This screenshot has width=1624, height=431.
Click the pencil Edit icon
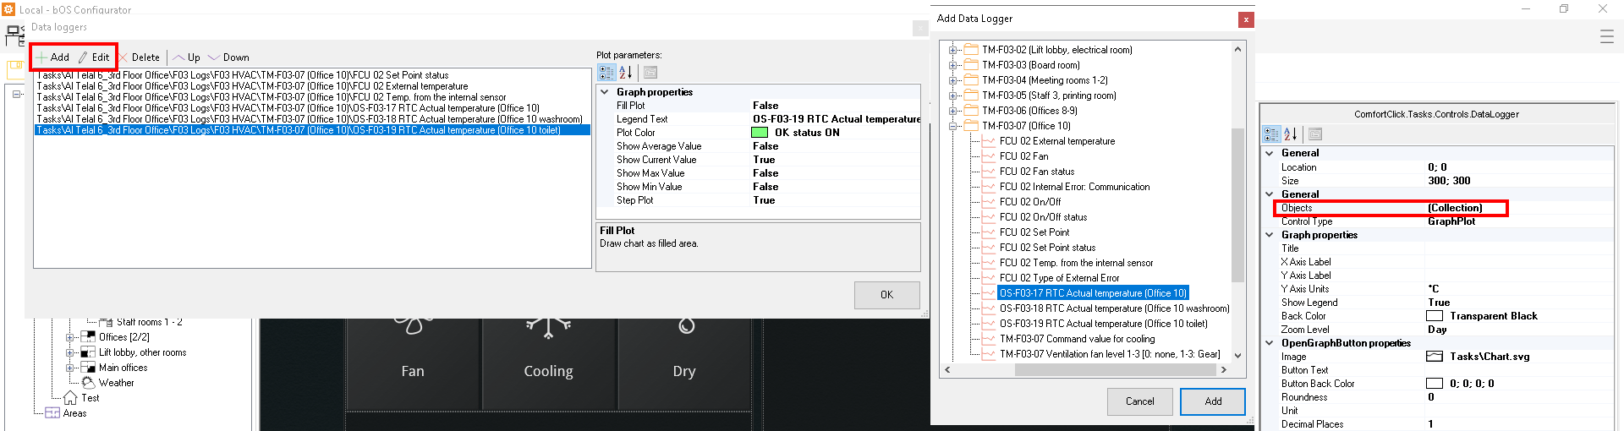(x=83, y=57)
